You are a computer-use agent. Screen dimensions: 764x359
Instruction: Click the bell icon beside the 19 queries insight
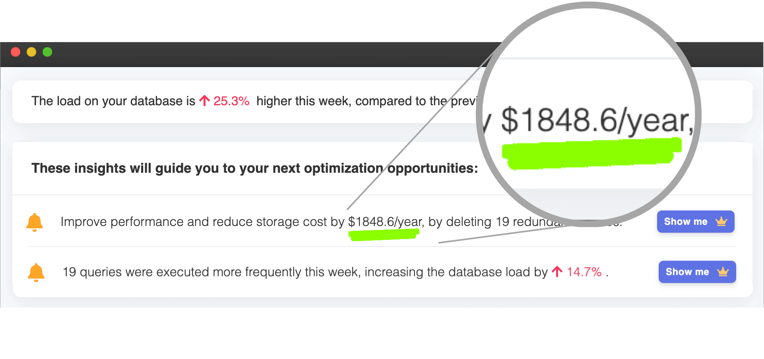pos(36,272)
